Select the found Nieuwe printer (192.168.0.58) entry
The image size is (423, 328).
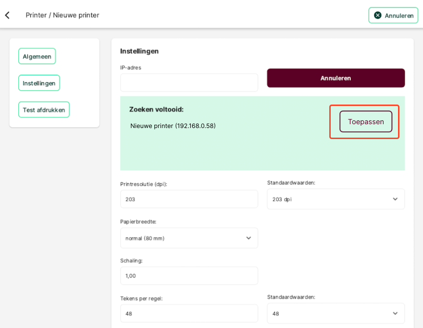click(x=173, y=126)
